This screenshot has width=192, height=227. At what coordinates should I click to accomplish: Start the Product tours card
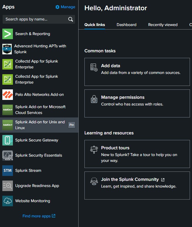tap(137, 154)
